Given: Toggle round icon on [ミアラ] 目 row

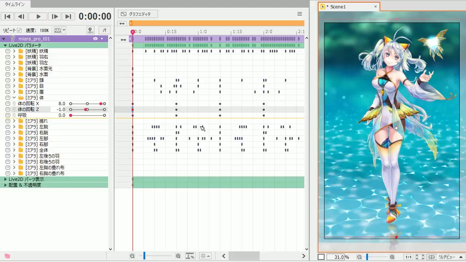Looking at the screenshot, I should (8, 86).
